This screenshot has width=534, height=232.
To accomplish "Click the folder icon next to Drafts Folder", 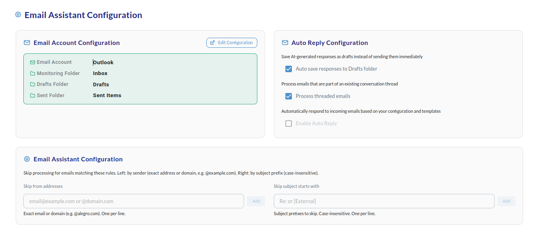I will tap(33, 84).
